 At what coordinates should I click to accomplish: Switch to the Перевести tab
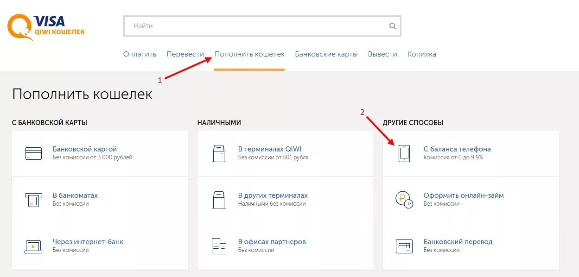coord(185,54)
